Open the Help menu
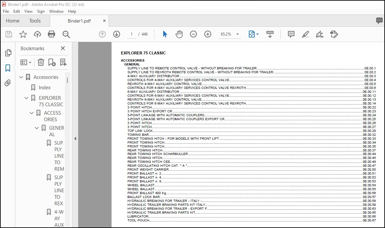 [72, 11]
